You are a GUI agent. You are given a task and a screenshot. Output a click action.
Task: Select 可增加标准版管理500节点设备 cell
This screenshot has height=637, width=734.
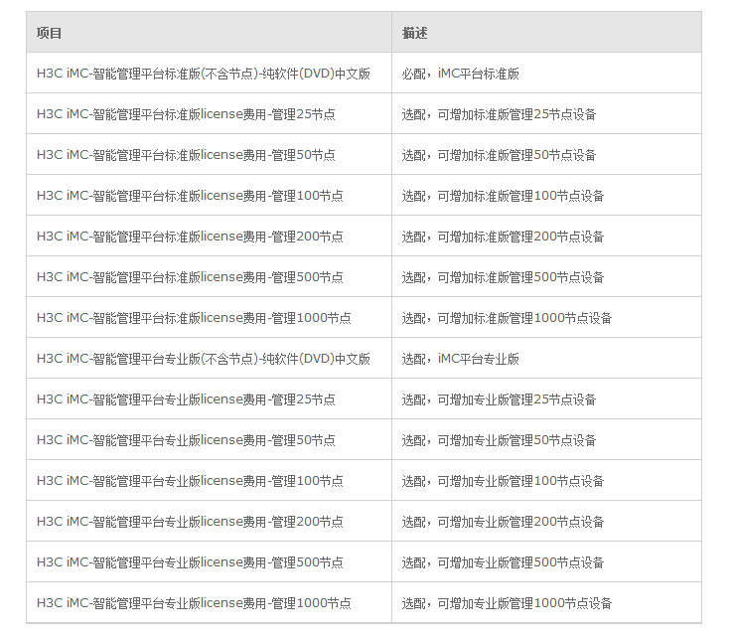[546, 277]
